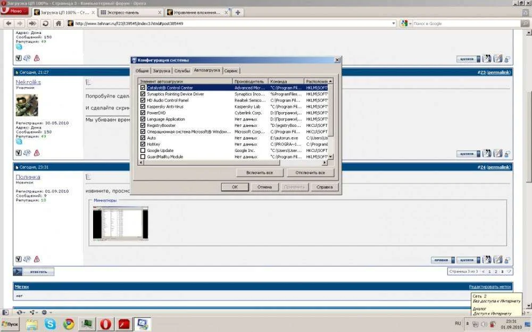Go to home page via house icon

point(59,23)
